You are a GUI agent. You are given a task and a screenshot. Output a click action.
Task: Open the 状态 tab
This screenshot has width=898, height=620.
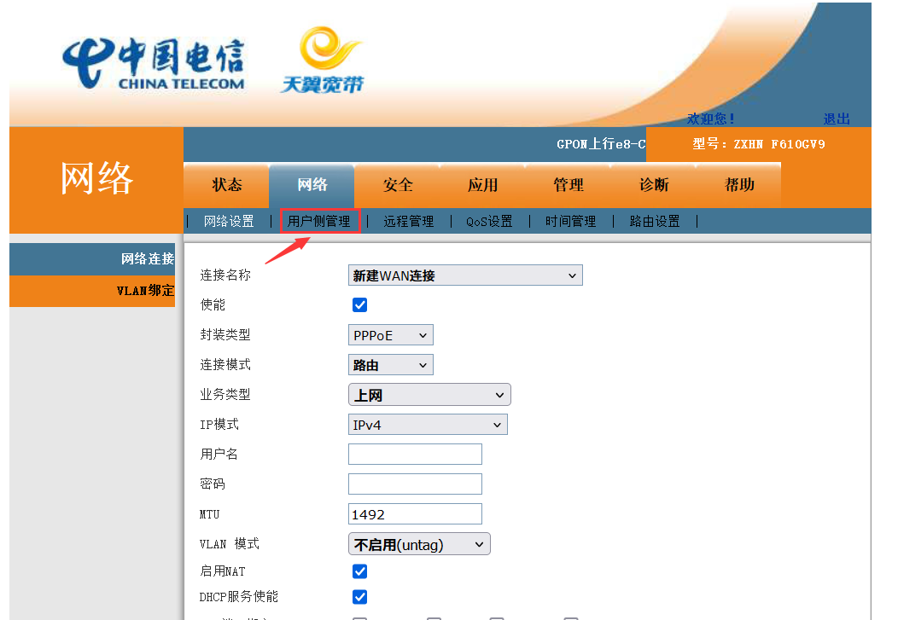227,185
